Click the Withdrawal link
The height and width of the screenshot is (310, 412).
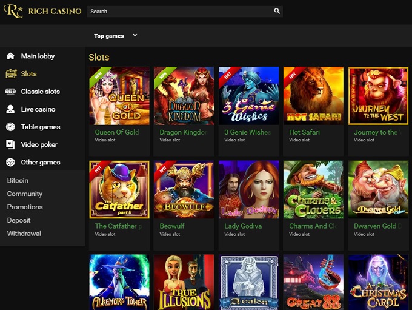click(x=24, y=234)
